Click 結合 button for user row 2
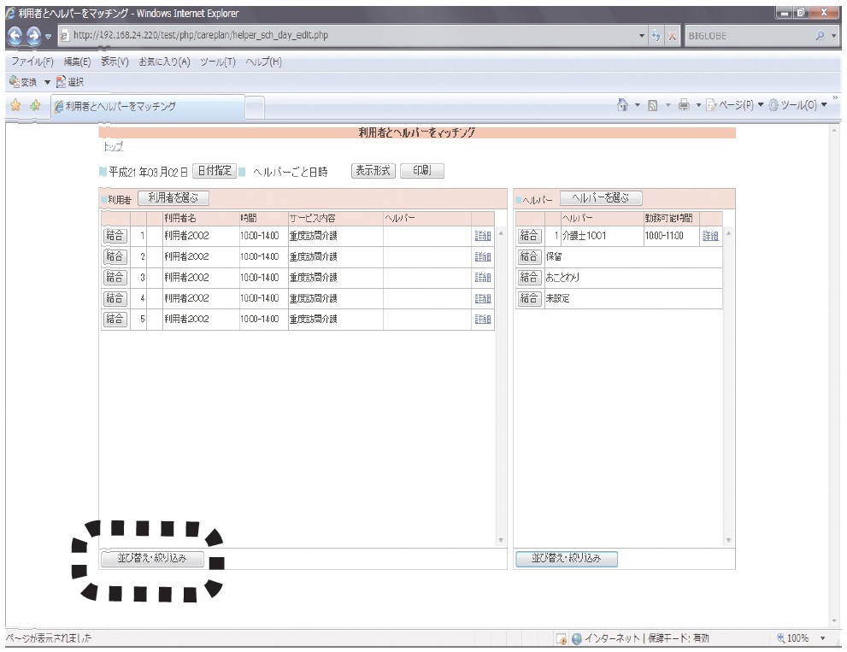The image size is (847, 652). pos(115,256)
